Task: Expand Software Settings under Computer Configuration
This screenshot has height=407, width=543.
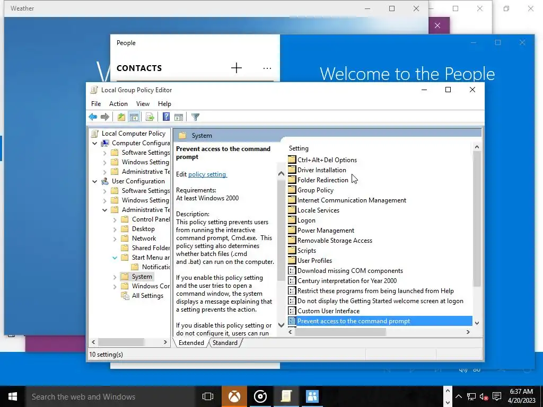Action: tap(104, 153)
